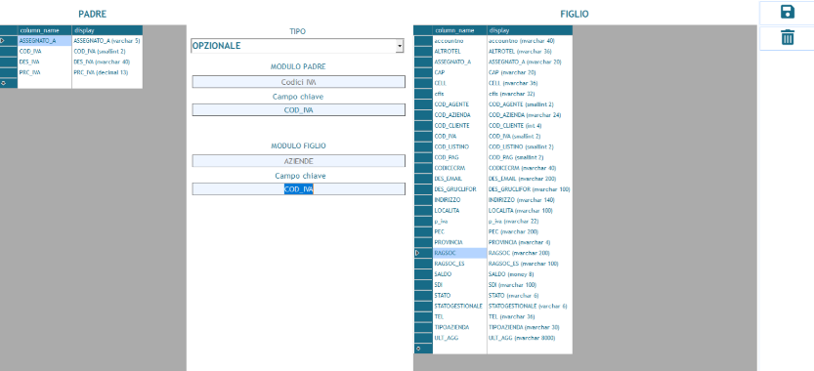Screen dimensions: 814x371
Task: Select p_iva in FIGLIO column_name
Action: (460, 221)
